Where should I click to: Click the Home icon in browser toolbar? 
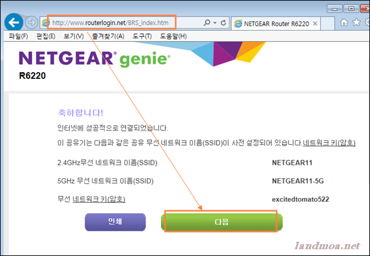[x=344, y=22]
